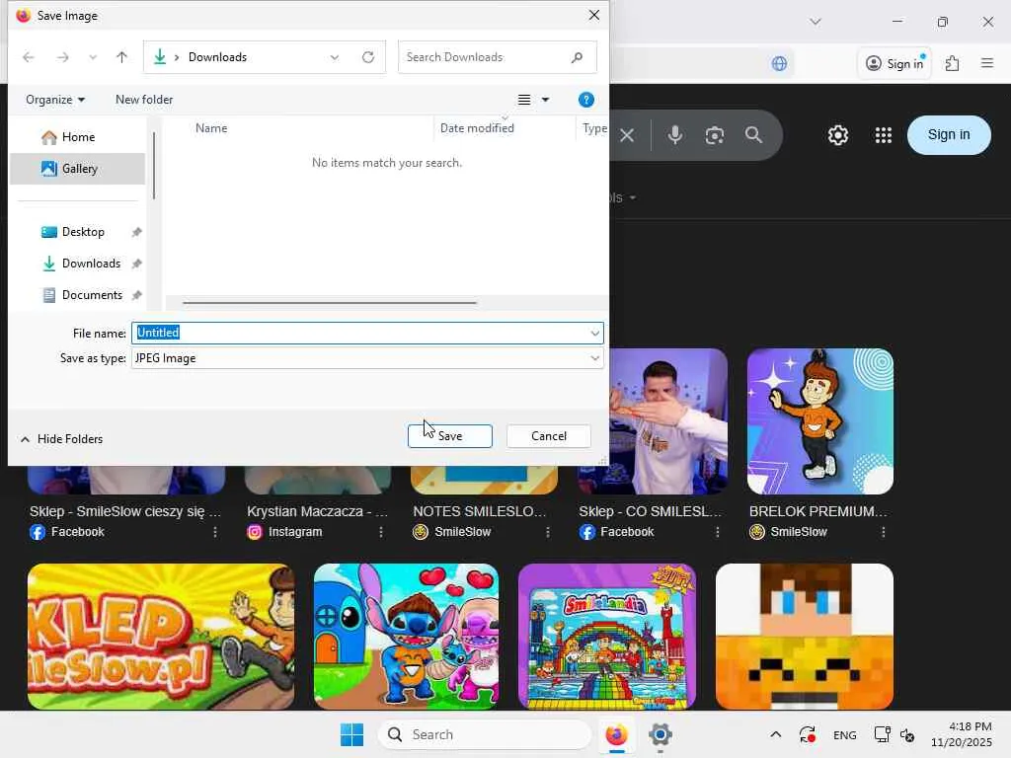Unpin Downloads pin icon
The height and width of the screenshot is (758, 1011).
(x=136, y=264)
